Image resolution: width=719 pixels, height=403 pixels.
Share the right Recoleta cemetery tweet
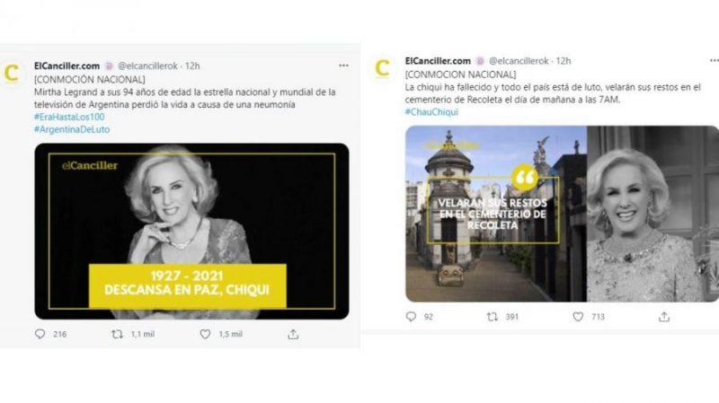(x=664, y=316)
